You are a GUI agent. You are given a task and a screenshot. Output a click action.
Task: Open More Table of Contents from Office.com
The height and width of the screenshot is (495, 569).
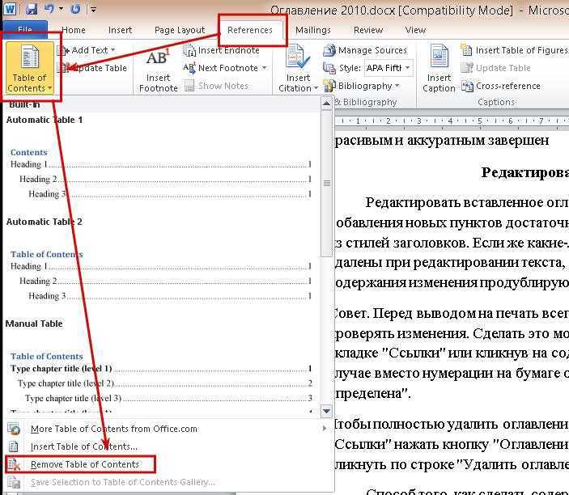[x=114, y=429]
